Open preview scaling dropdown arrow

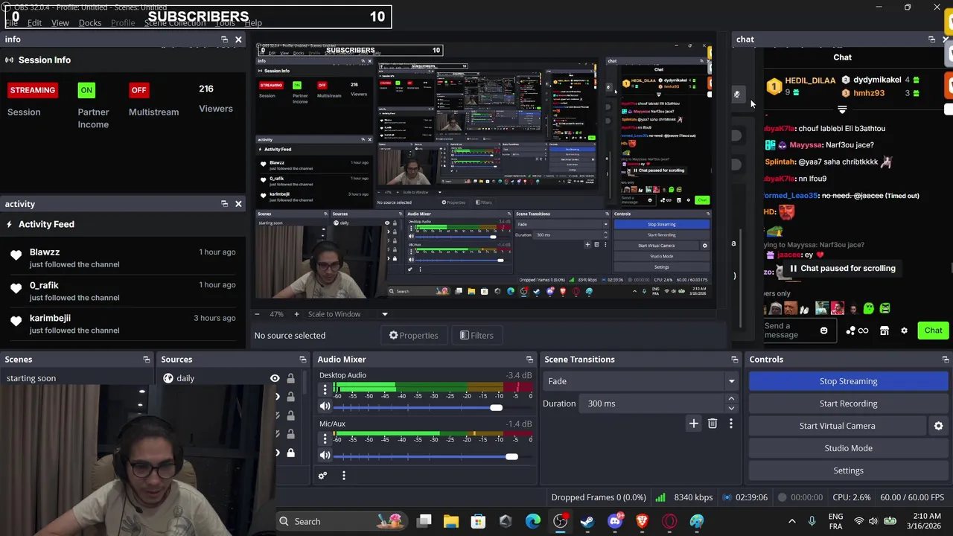pyautogui.click(x=385, y=314)
